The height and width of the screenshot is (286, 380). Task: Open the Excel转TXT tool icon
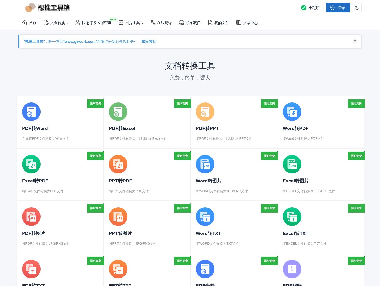point(292,217)
